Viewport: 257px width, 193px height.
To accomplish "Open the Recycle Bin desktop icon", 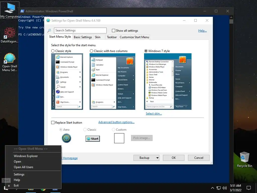I will click(x=244, y=160).
